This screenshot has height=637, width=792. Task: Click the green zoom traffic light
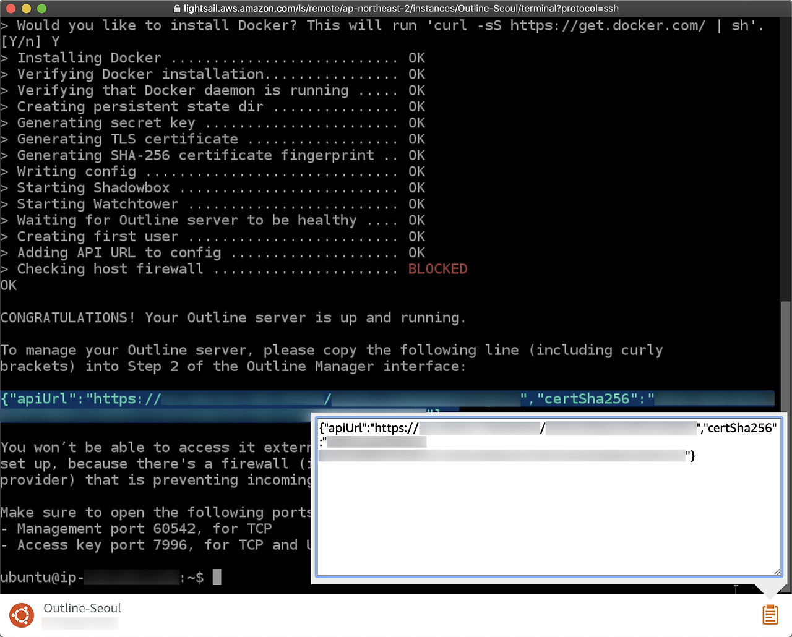[40, 9]
